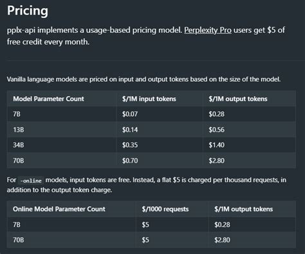Click the 34B parameter count cell
305x254 pixels.
coord(19,145)
